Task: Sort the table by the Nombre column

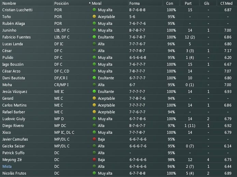Action: pyautogui.click(x=9, y=3)
